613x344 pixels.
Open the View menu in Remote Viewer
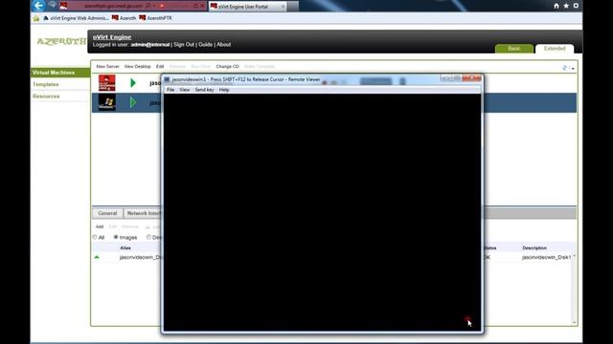point(185,90)
